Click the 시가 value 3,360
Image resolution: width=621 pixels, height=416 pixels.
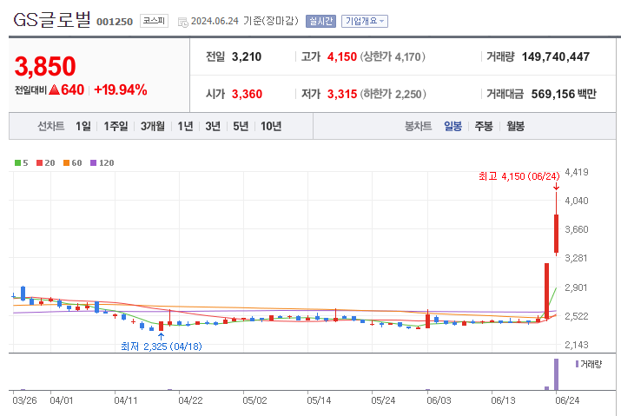click(247, 94)
